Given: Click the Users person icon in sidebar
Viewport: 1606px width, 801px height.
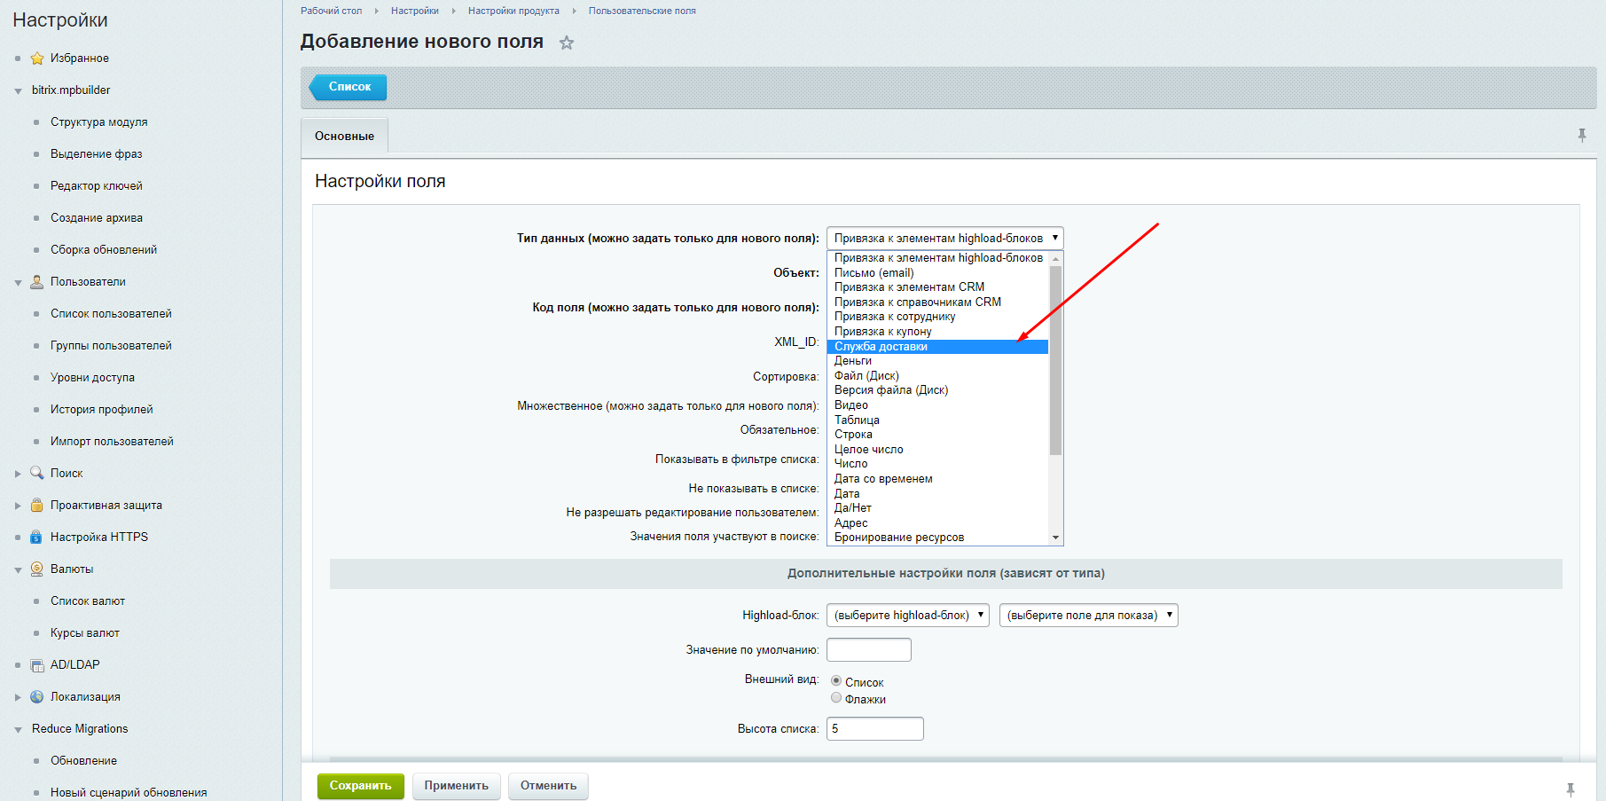Looking at the screenshot, I should [37, 282].
